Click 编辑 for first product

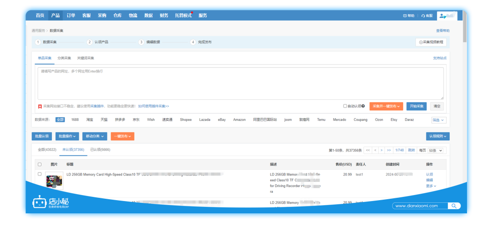click(429, 180)
